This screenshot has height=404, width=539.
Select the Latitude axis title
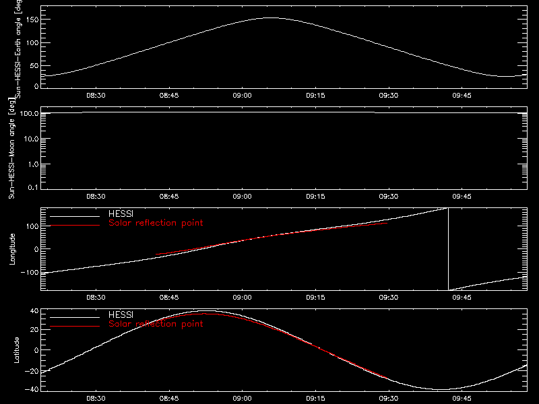point(16,350)
